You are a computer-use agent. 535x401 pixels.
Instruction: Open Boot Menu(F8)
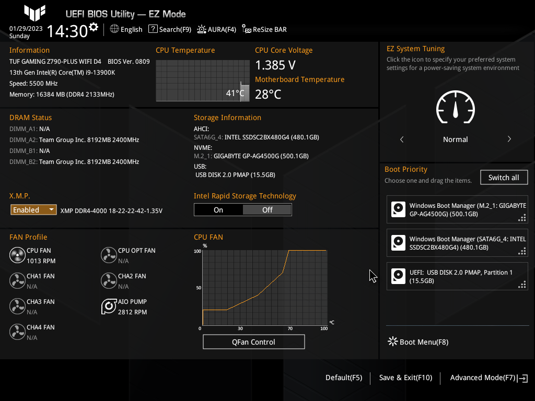point(418,341)
